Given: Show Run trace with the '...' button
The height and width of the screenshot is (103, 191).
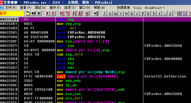Looking at the screenshot, I should tap(165, 13).
